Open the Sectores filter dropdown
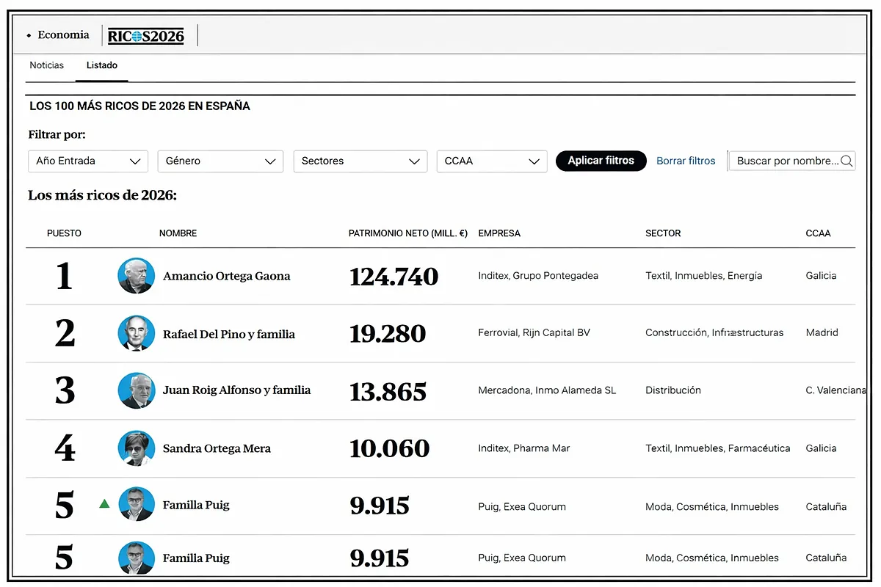881x587 pixels. coord(360,161)
